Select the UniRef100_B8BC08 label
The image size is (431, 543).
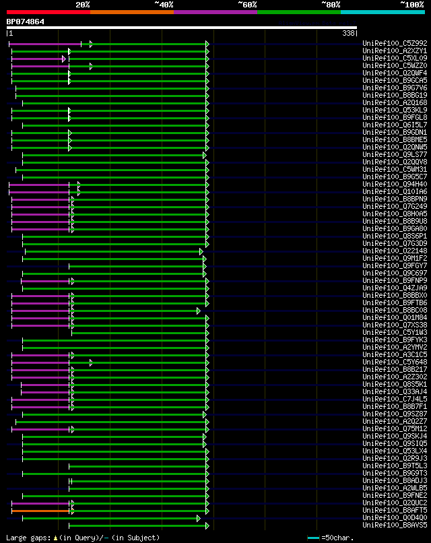(395, 311)
